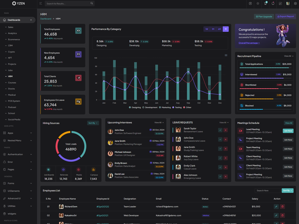
Task: Open the chart hamburger menu icon
Action: [226, 55]
